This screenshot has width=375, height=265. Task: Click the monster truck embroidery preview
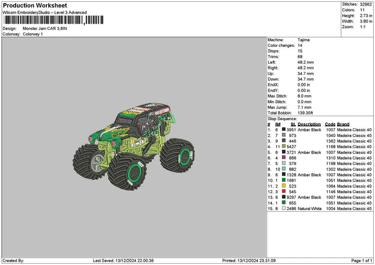click(x=134, y=146)
